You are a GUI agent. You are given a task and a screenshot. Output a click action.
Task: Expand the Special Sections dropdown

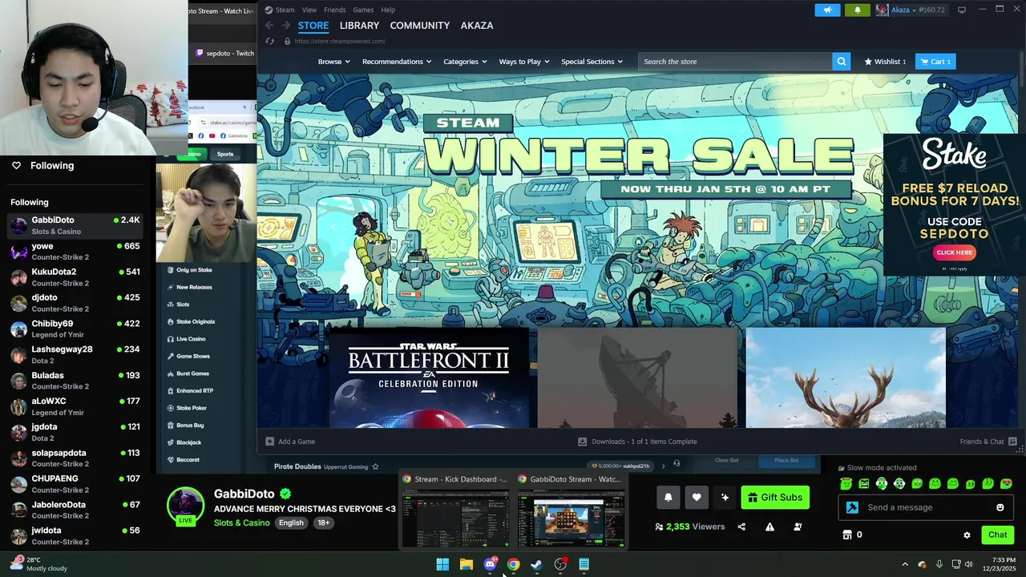pyautogui.click(x=592, y=61)
